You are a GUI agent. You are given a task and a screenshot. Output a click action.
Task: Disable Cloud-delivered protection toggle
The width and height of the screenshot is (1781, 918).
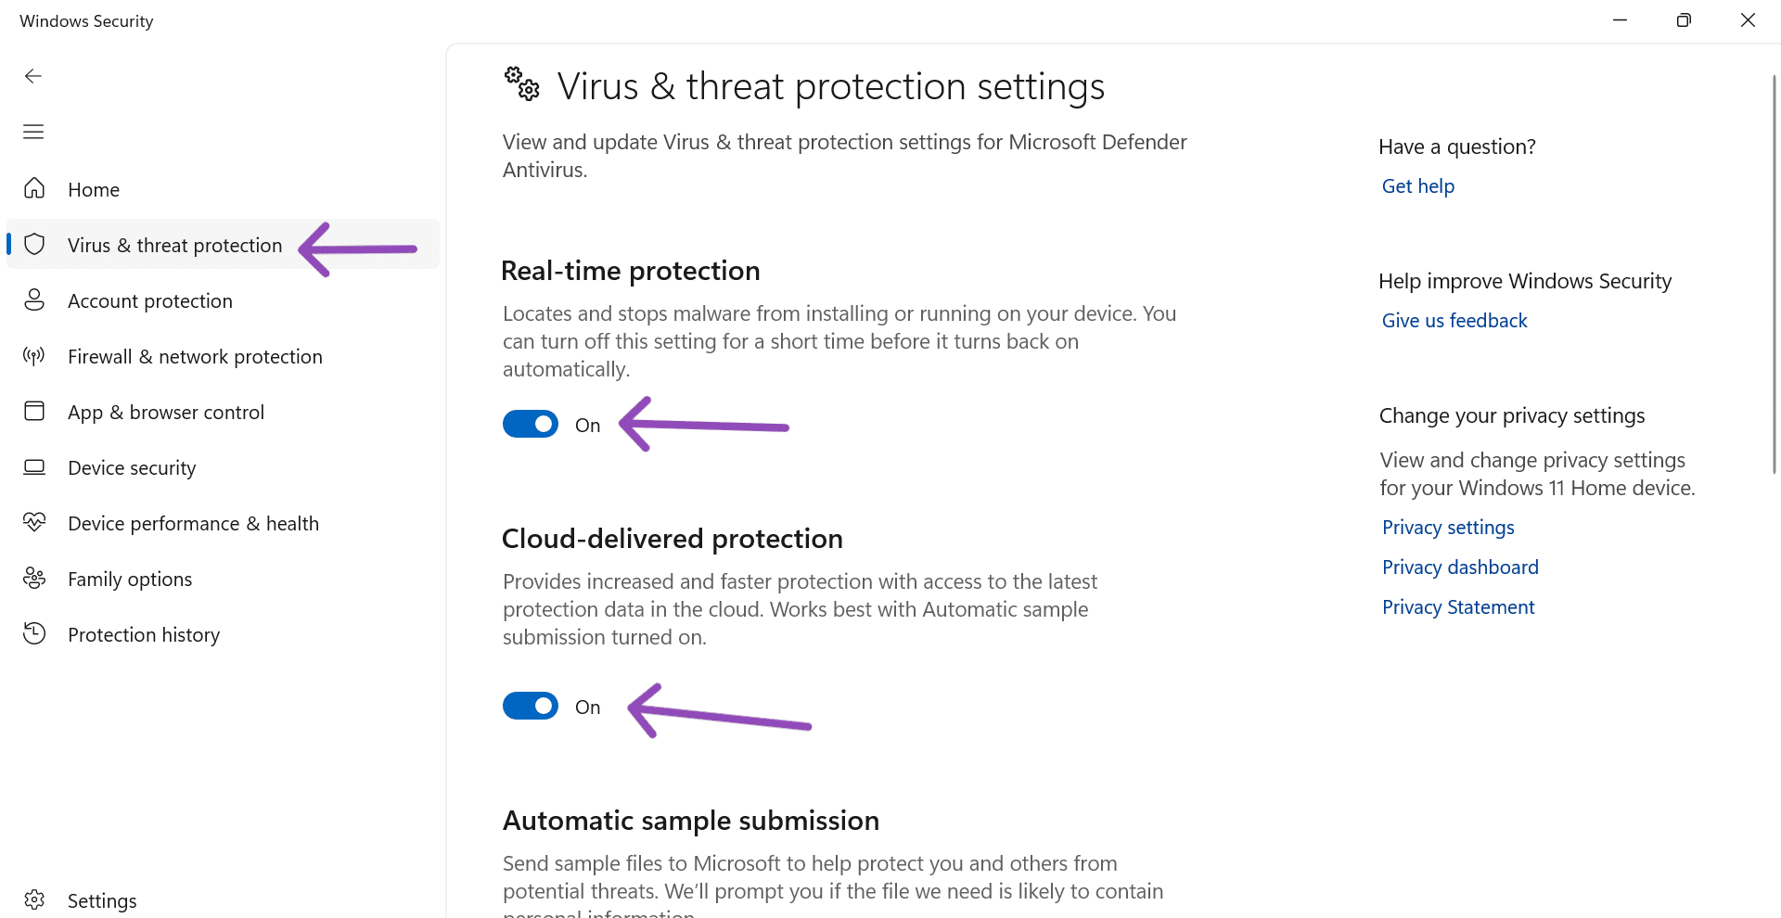point(531,707)
